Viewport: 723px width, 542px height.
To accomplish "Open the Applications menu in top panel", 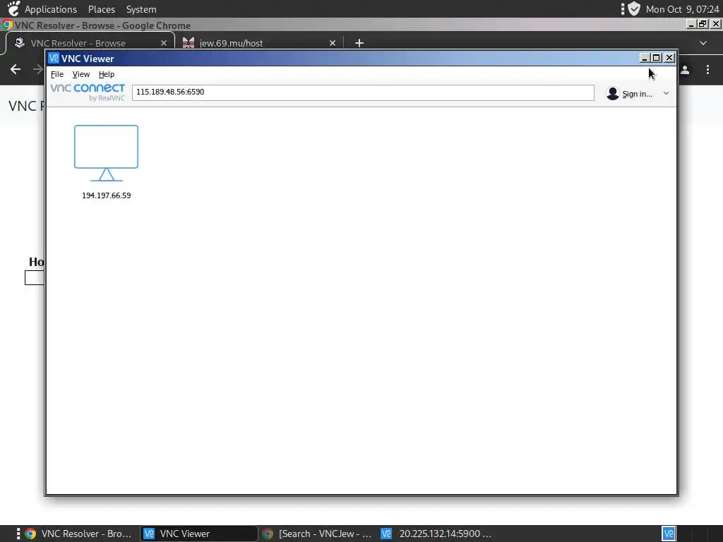I will (x=51, y=9).
